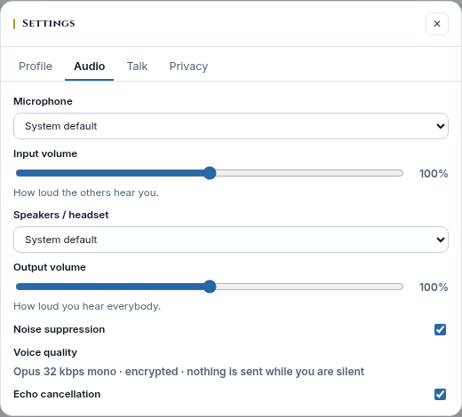Click the 'How loud you hear everybody.' hint
This screenshot has height=417, width=462.
coord(87,306)
